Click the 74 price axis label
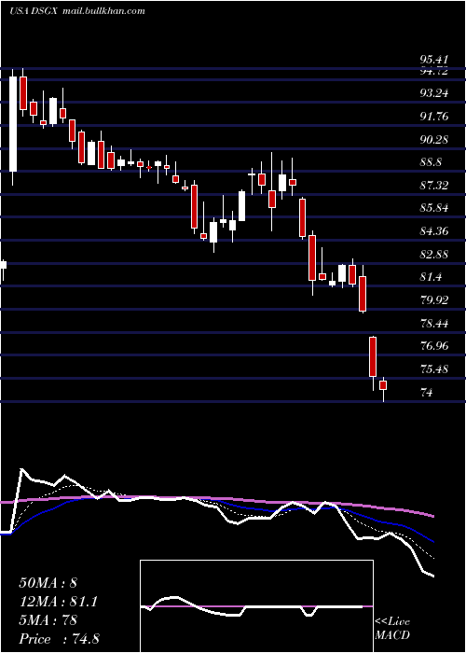The width and height of the screenshot is (466, 653). [427, 393]
